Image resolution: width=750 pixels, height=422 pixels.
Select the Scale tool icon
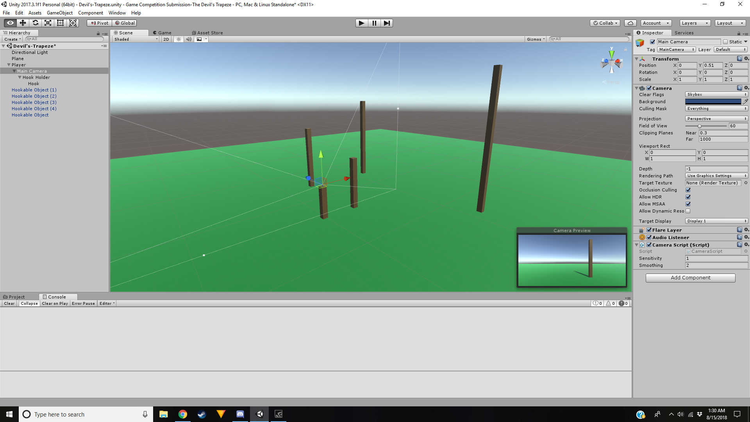tap(48, 23)
